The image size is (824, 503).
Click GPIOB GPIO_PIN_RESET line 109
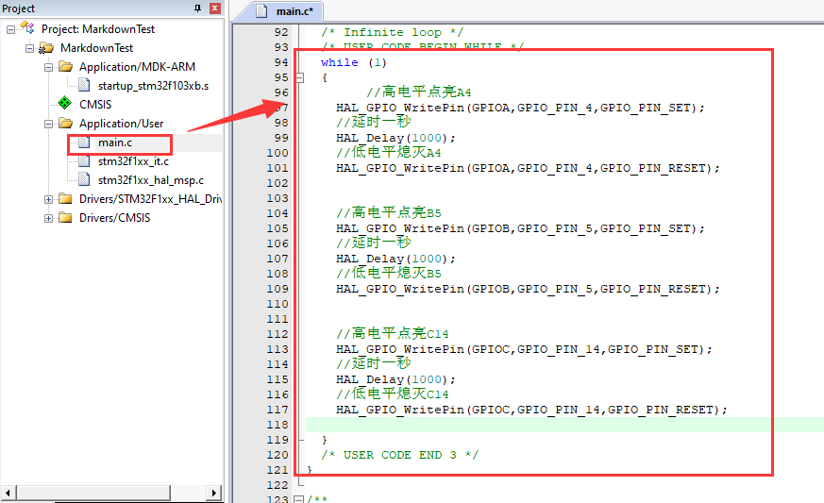click(528, 289)
